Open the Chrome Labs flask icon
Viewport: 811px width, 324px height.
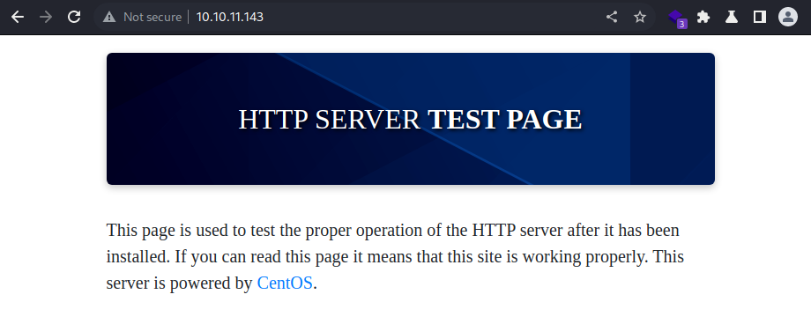(732, 17)
